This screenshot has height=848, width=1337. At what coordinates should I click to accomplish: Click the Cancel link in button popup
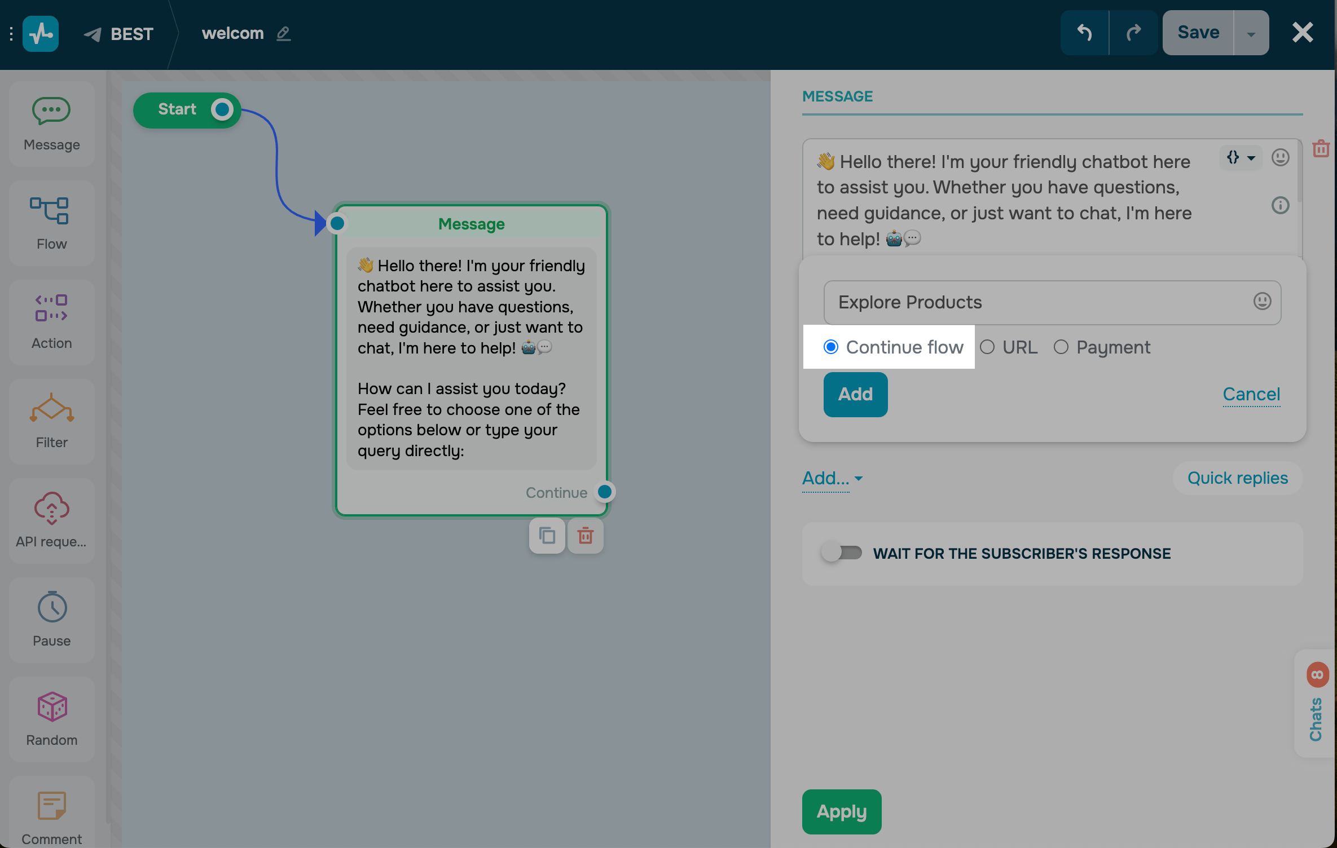pyautogui.click(x=1251, y=394)
